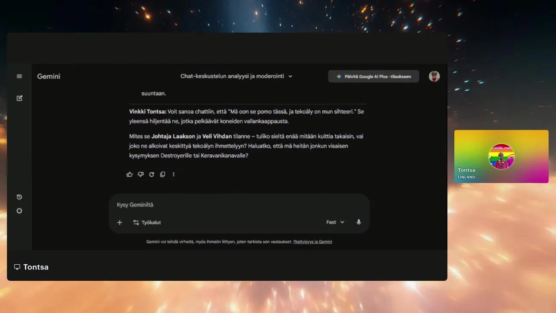Click Päivitä Google AI Plus -tilaukseen button
This screenshot has height=313, width=556.
click(x=374, y=76)
